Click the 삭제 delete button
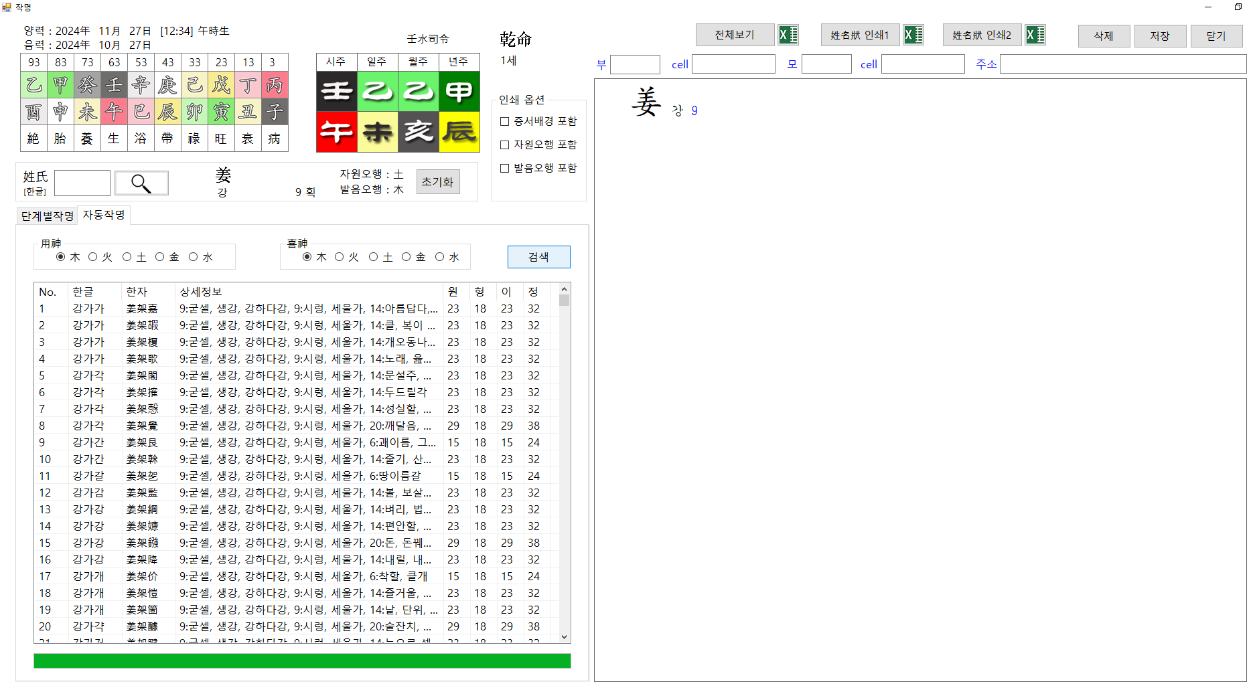Screen dimensions: 1255x696 pos(1104,36)
